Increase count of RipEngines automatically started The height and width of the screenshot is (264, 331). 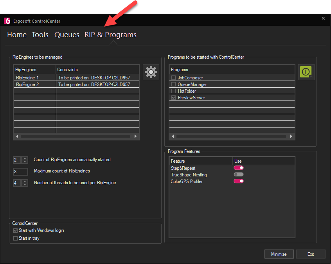[x=25, y=158]
